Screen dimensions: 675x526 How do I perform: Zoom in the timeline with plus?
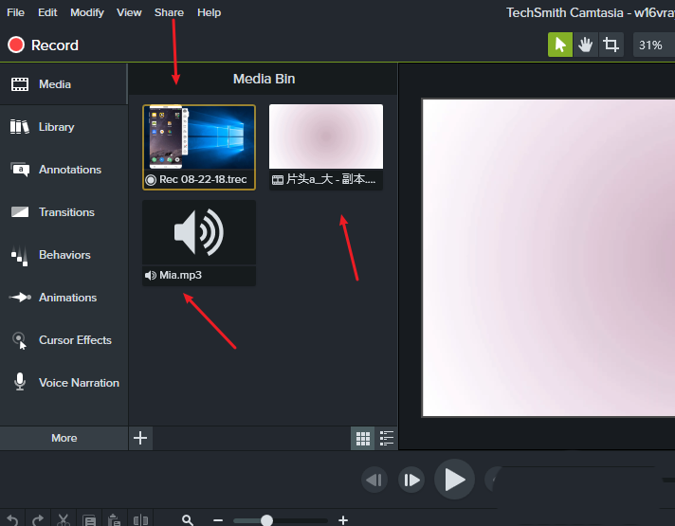click(x=343, y=520)
